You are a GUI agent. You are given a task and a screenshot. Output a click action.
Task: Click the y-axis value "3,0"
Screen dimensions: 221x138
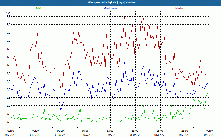pyautogui.click(x=9, y=73)
